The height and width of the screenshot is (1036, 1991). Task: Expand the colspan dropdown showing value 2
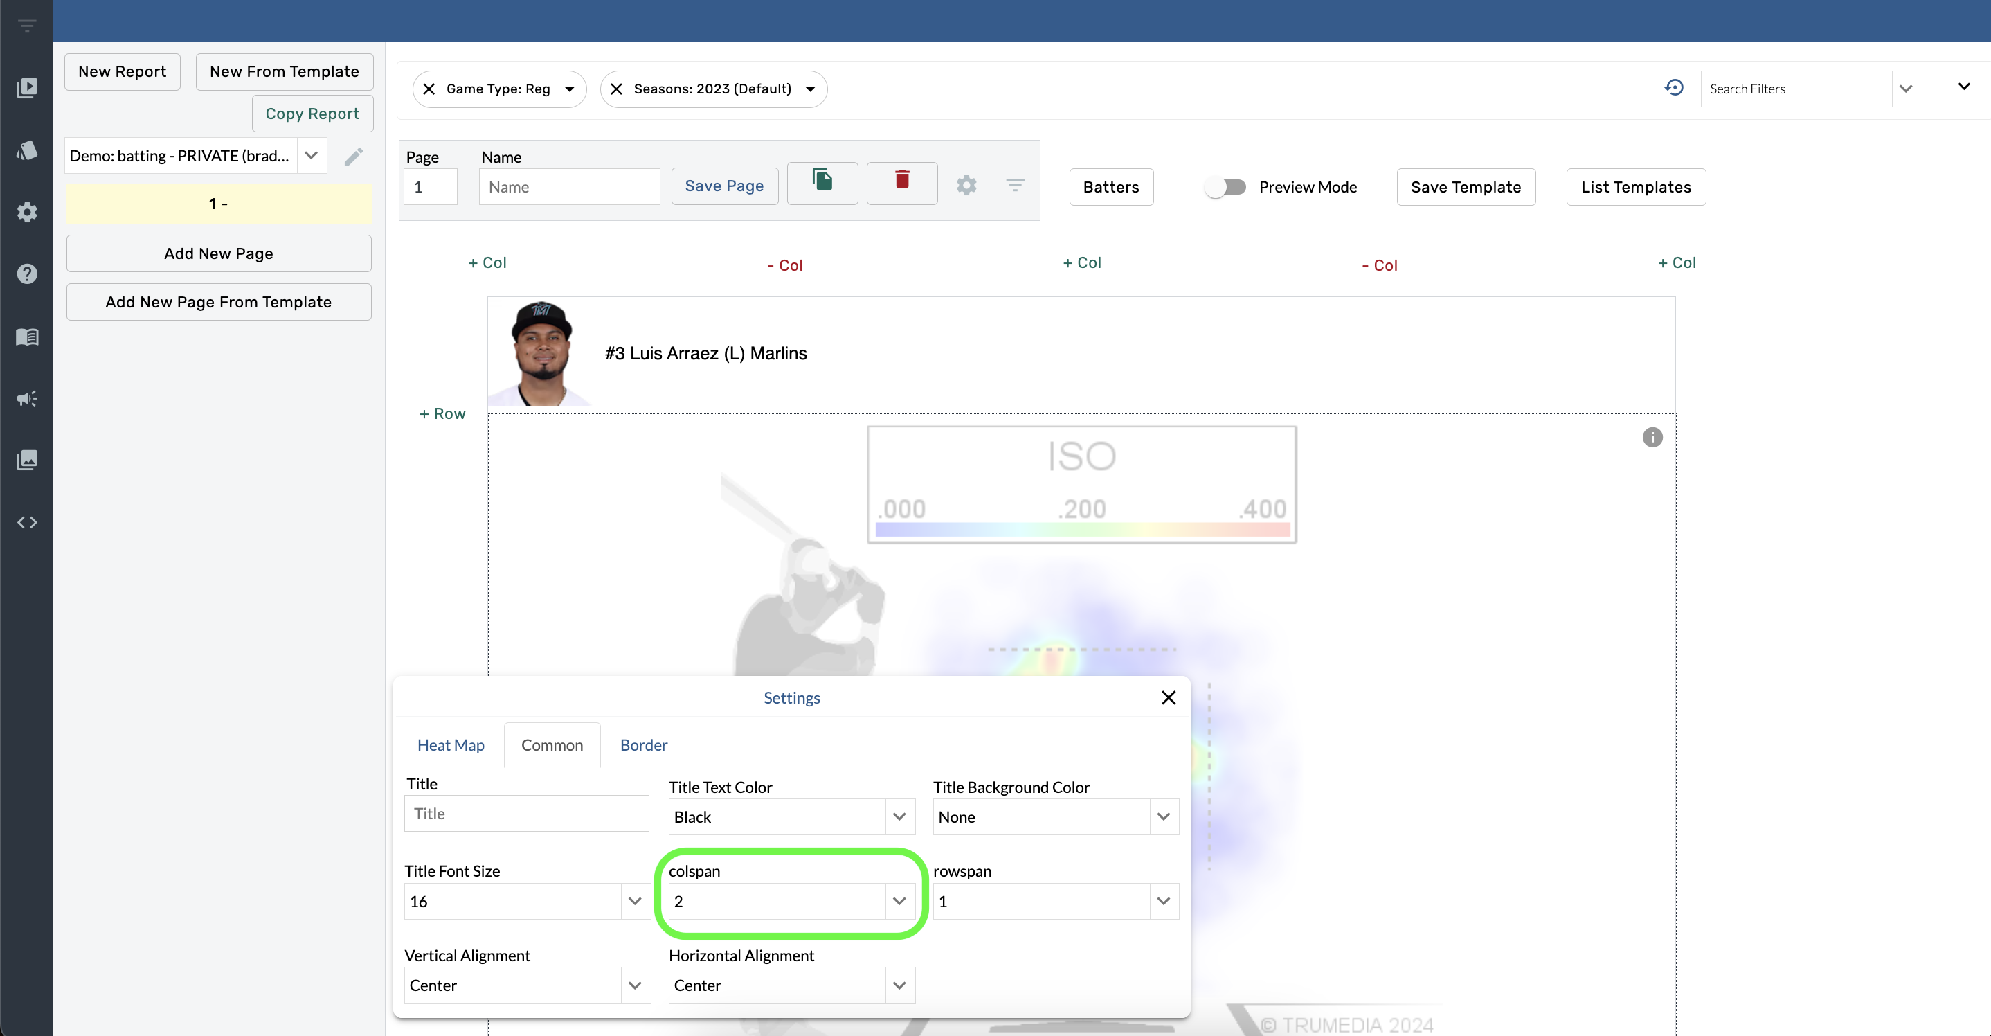point(899,900)
